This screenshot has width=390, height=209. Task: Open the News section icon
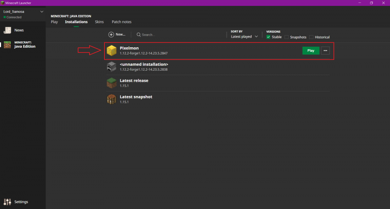[x=7, y=30]
